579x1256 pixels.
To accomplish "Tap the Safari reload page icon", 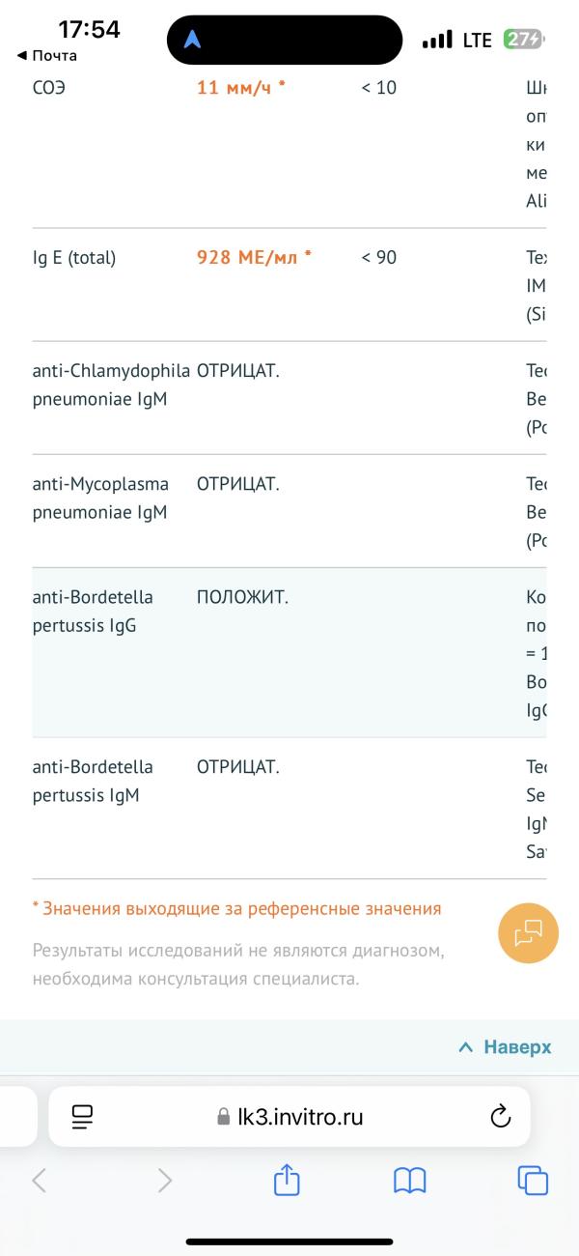I will (500, 1117).
